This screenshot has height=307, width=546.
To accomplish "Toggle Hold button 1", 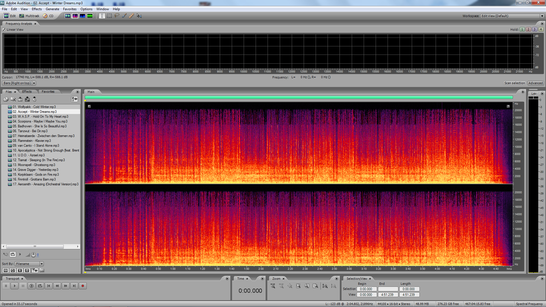I will point(522,29).
